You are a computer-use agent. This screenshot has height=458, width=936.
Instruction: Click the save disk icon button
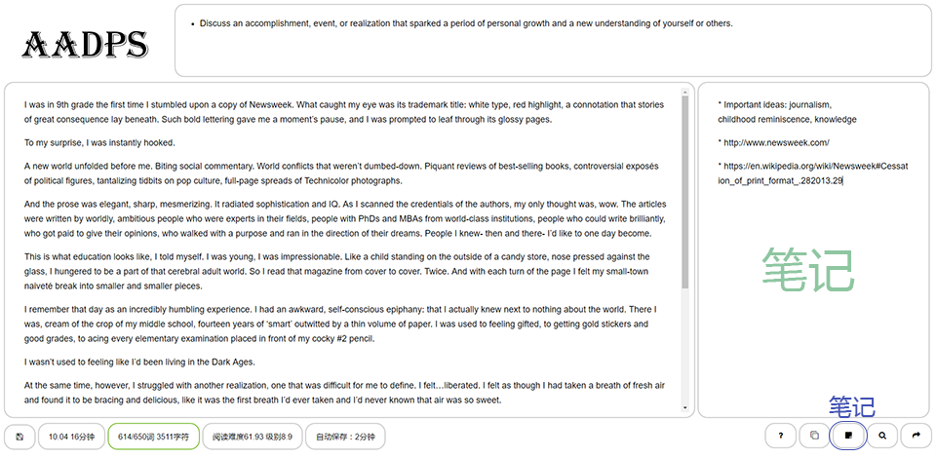click(x=19, y=437)
